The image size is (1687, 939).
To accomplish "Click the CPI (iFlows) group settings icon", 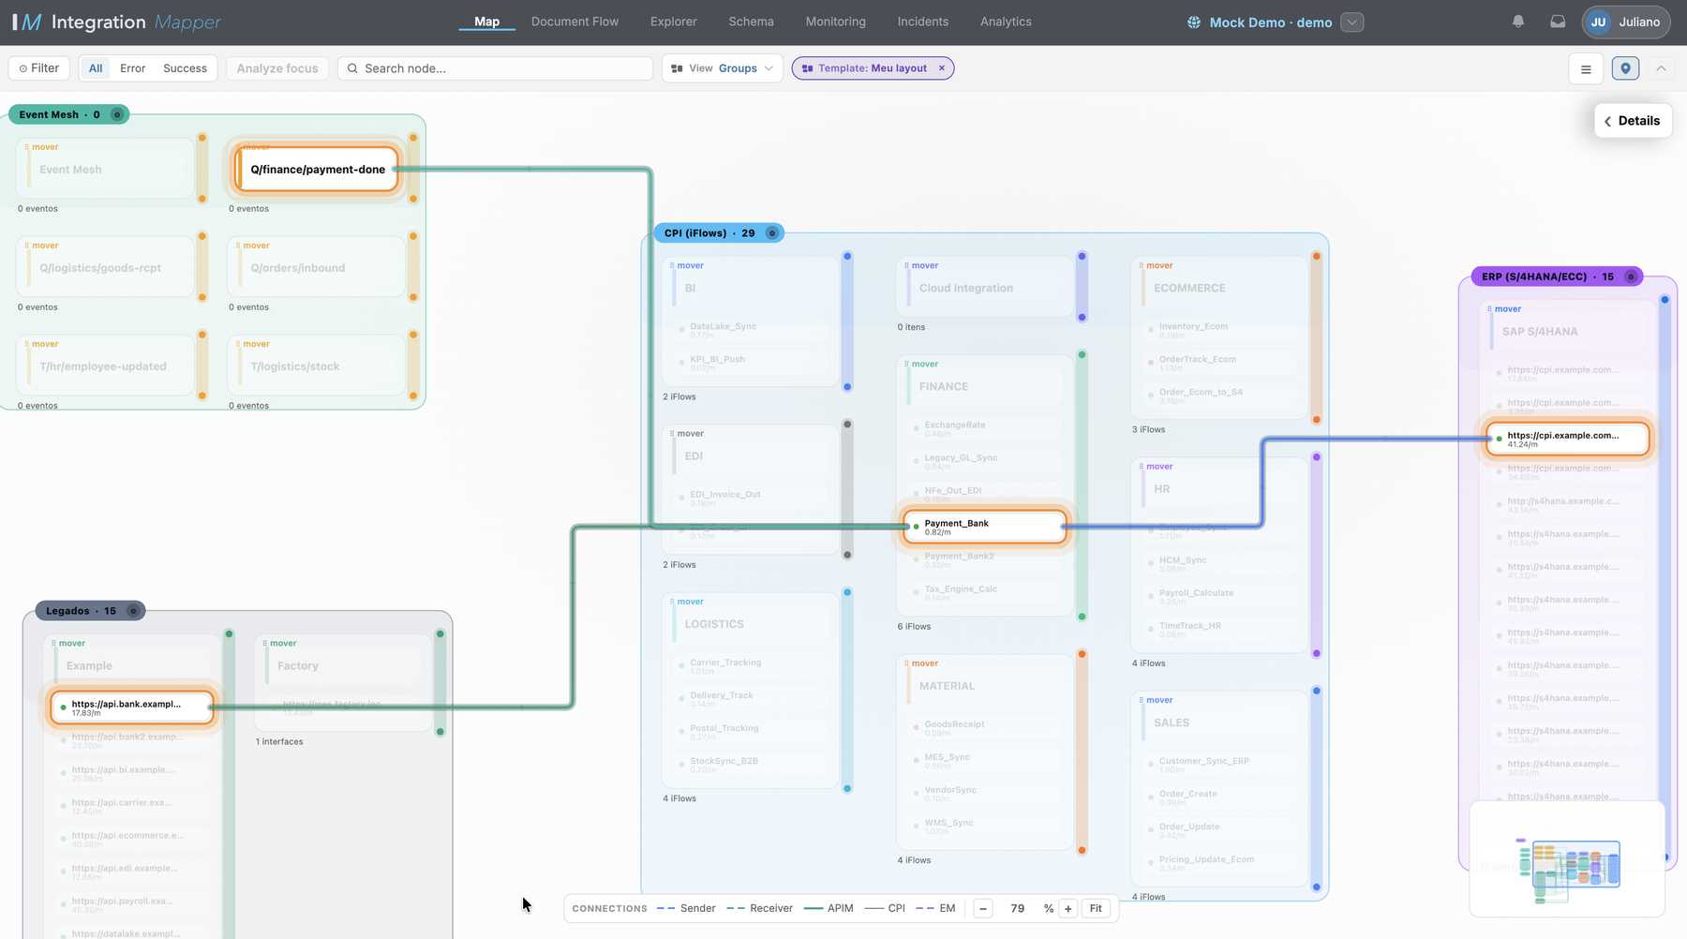I will point(772,233).
